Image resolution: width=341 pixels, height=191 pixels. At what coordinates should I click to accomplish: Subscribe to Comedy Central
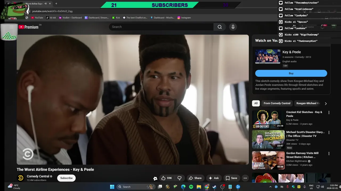click(66, 178)
